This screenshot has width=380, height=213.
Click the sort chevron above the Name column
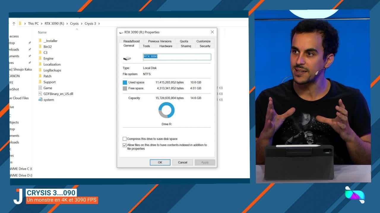pos(77,29)
